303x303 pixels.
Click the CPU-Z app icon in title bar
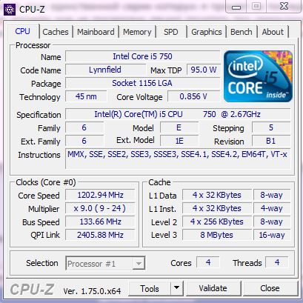[x=10, y=10]
